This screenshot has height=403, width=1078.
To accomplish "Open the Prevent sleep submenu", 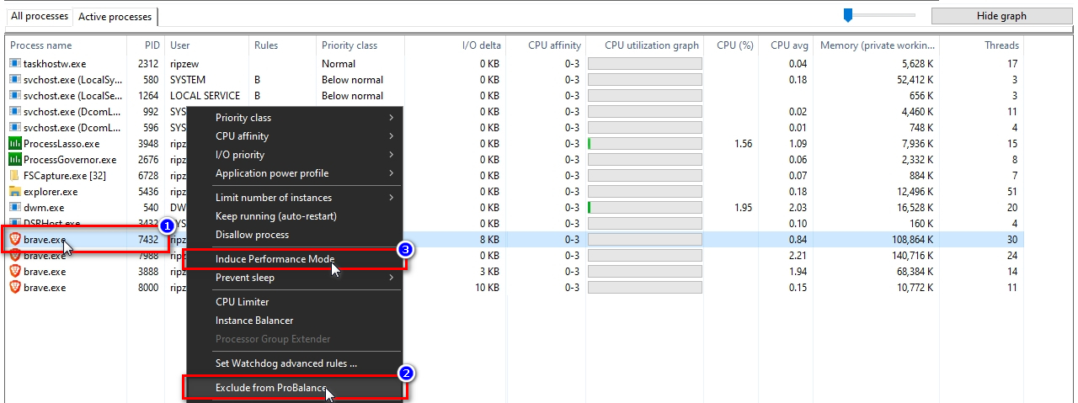I will pos(293,278).
